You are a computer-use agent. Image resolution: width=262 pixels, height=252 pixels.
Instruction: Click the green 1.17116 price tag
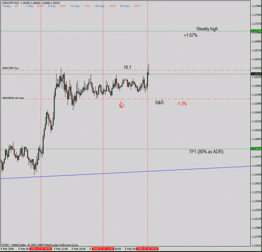[x=256, y=31]
